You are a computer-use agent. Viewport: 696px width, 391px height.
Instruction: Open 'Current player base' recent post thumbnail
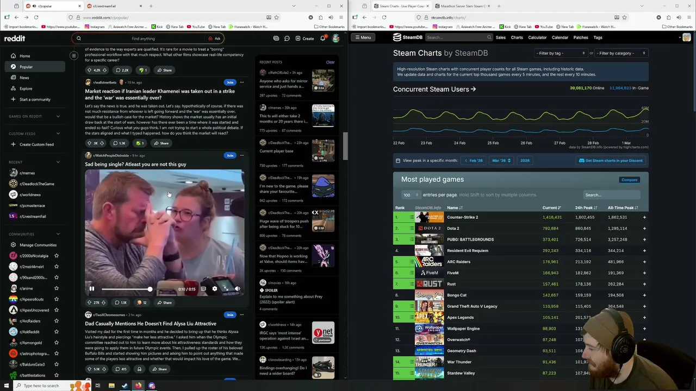tap(323, 151)
